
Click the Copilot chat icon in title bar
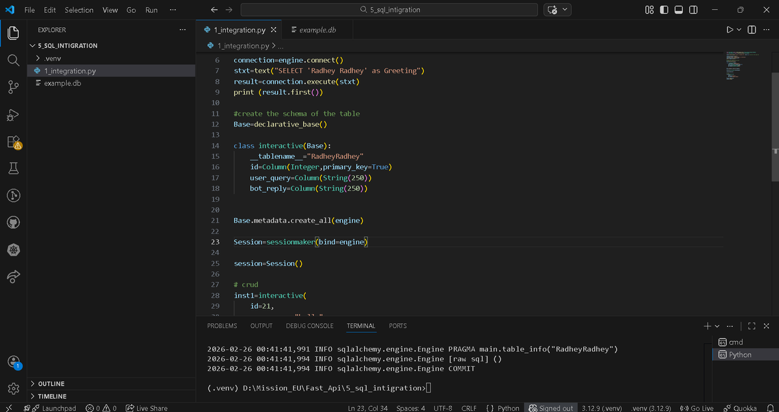[552, 10]
